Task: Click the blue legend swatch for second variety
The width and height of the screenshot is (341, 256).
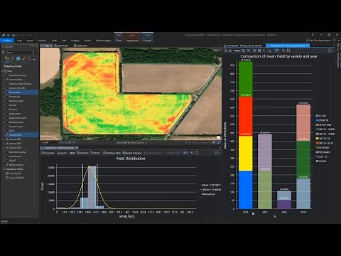Action: [317, 120]
